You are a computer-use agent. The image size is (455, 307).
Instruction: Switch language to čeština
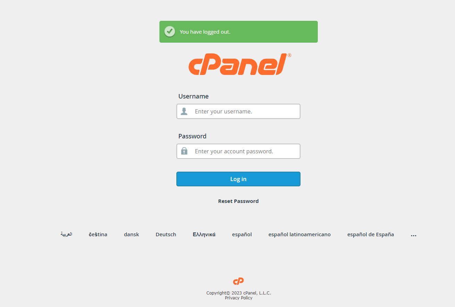coord(98,234)
